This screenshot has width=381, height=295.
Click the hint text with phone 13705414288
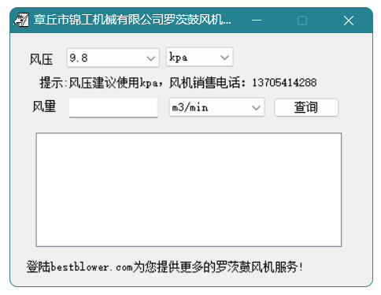click(178, 83)
